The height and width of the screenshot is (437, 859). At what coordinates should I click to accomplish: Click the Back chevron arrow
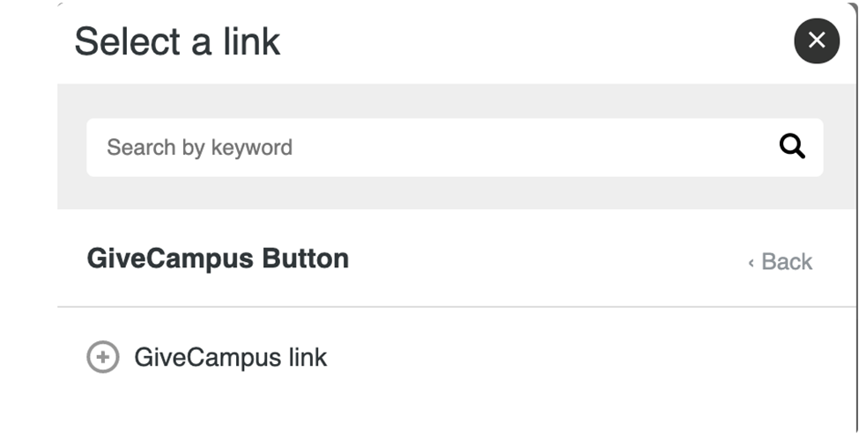(752, 263)
